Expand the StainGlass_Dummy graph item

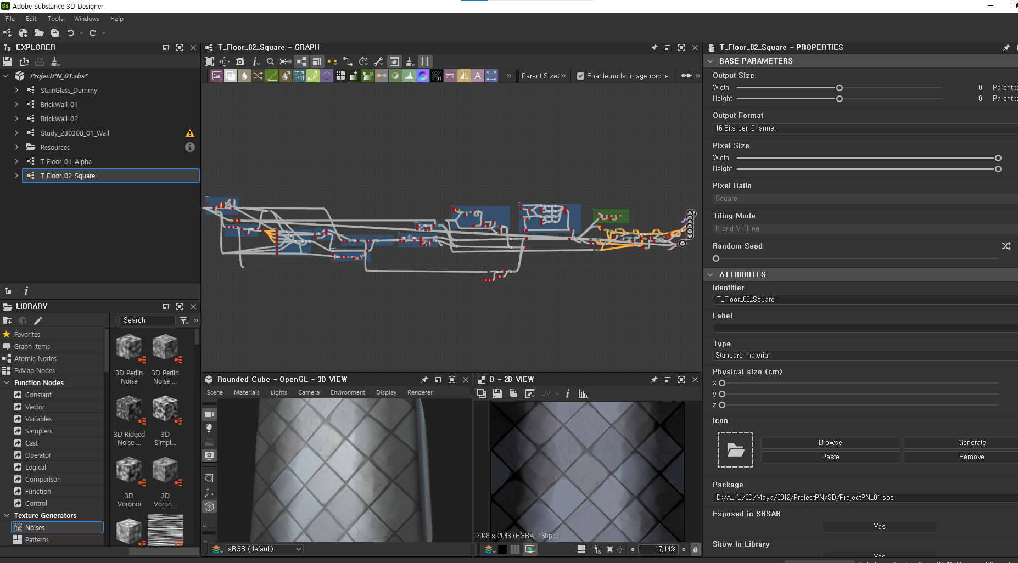coord(16,90)
